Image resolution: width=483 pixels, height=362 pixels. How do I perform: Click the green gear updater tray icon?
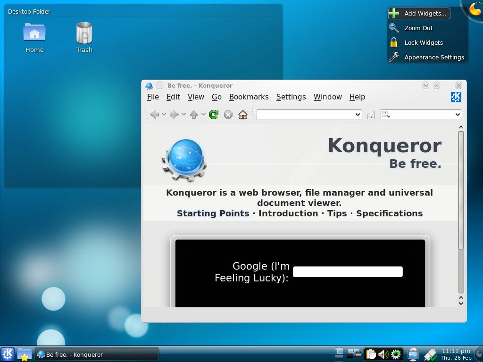pyautogui.click(x=396, y=354)
